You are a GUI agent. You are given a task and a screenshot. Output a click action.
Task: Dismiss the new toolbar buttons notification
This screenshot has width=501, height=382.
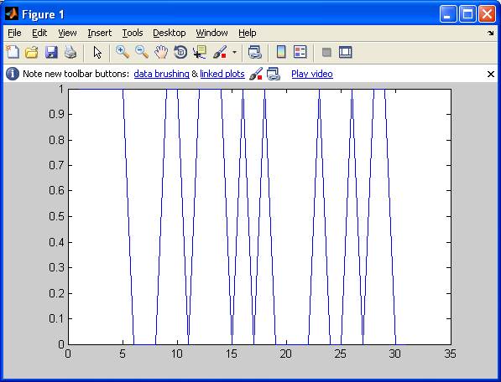(491, 74)
